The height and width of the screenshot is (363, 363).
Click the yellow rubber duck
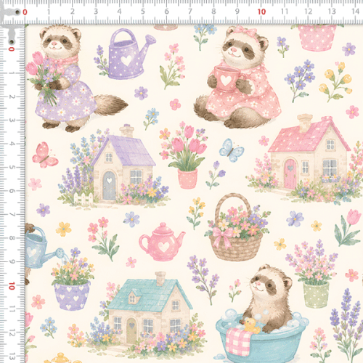pos(251,325)
